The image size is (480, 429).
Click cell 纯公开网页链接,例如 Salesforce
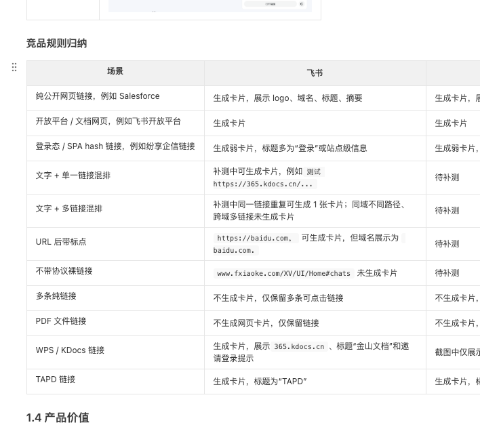click(x=115, y=98)
